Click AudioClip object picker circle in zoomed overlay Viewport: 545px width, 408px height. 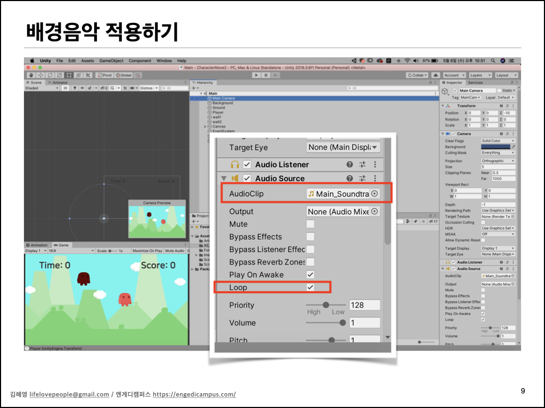(x=375, y=193)
